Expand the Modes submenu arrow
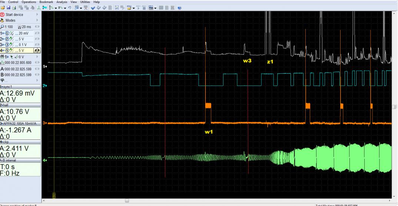398x206 pixels. [x=37, y=20]
